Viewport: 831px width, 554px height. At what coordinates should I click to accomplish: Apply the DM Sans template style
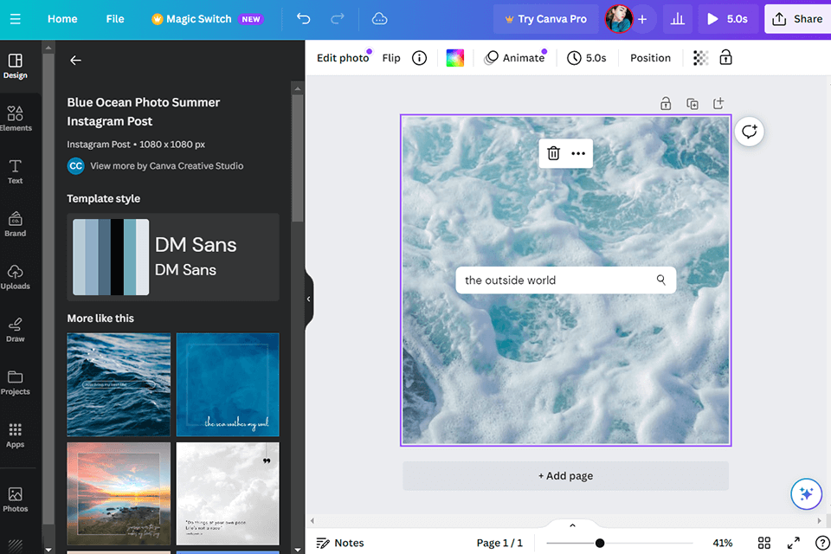(173, 257)
